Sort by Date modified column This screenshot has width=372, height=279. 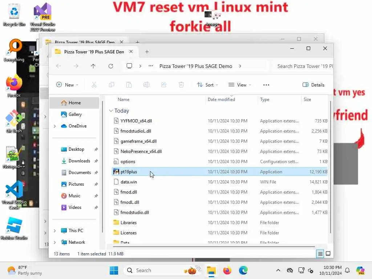221,100
